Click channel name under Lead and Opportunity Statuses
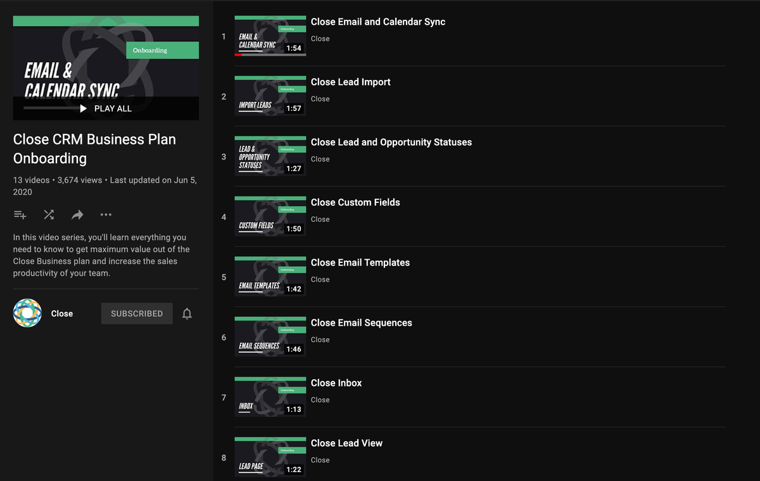The image size is (760, 481). (x=320, y=159)
